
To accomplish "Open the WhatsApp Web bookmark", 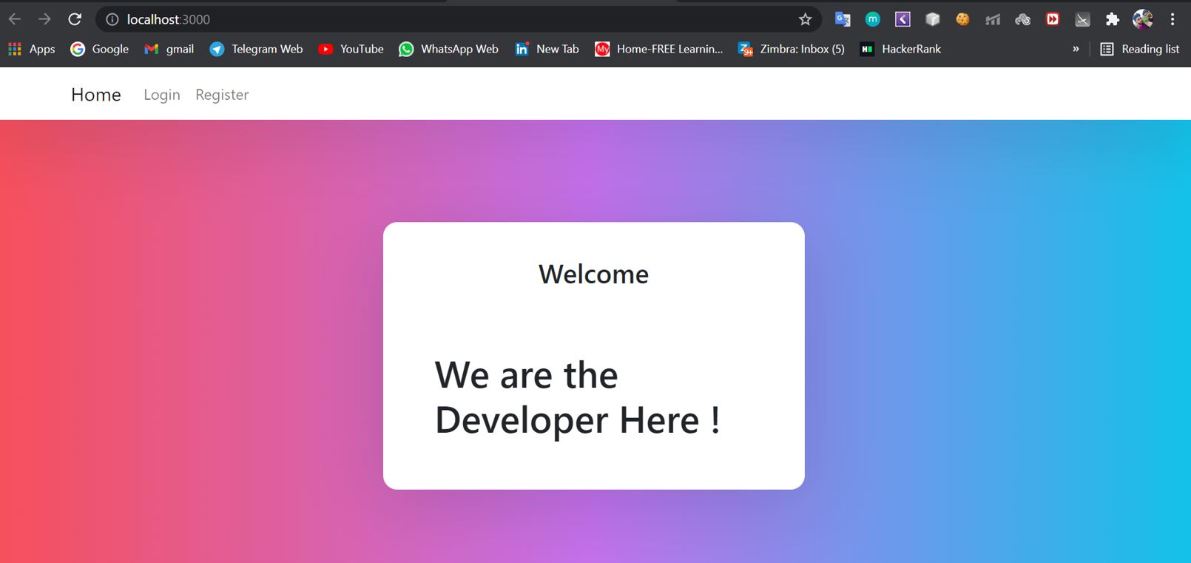I will 448,49.
